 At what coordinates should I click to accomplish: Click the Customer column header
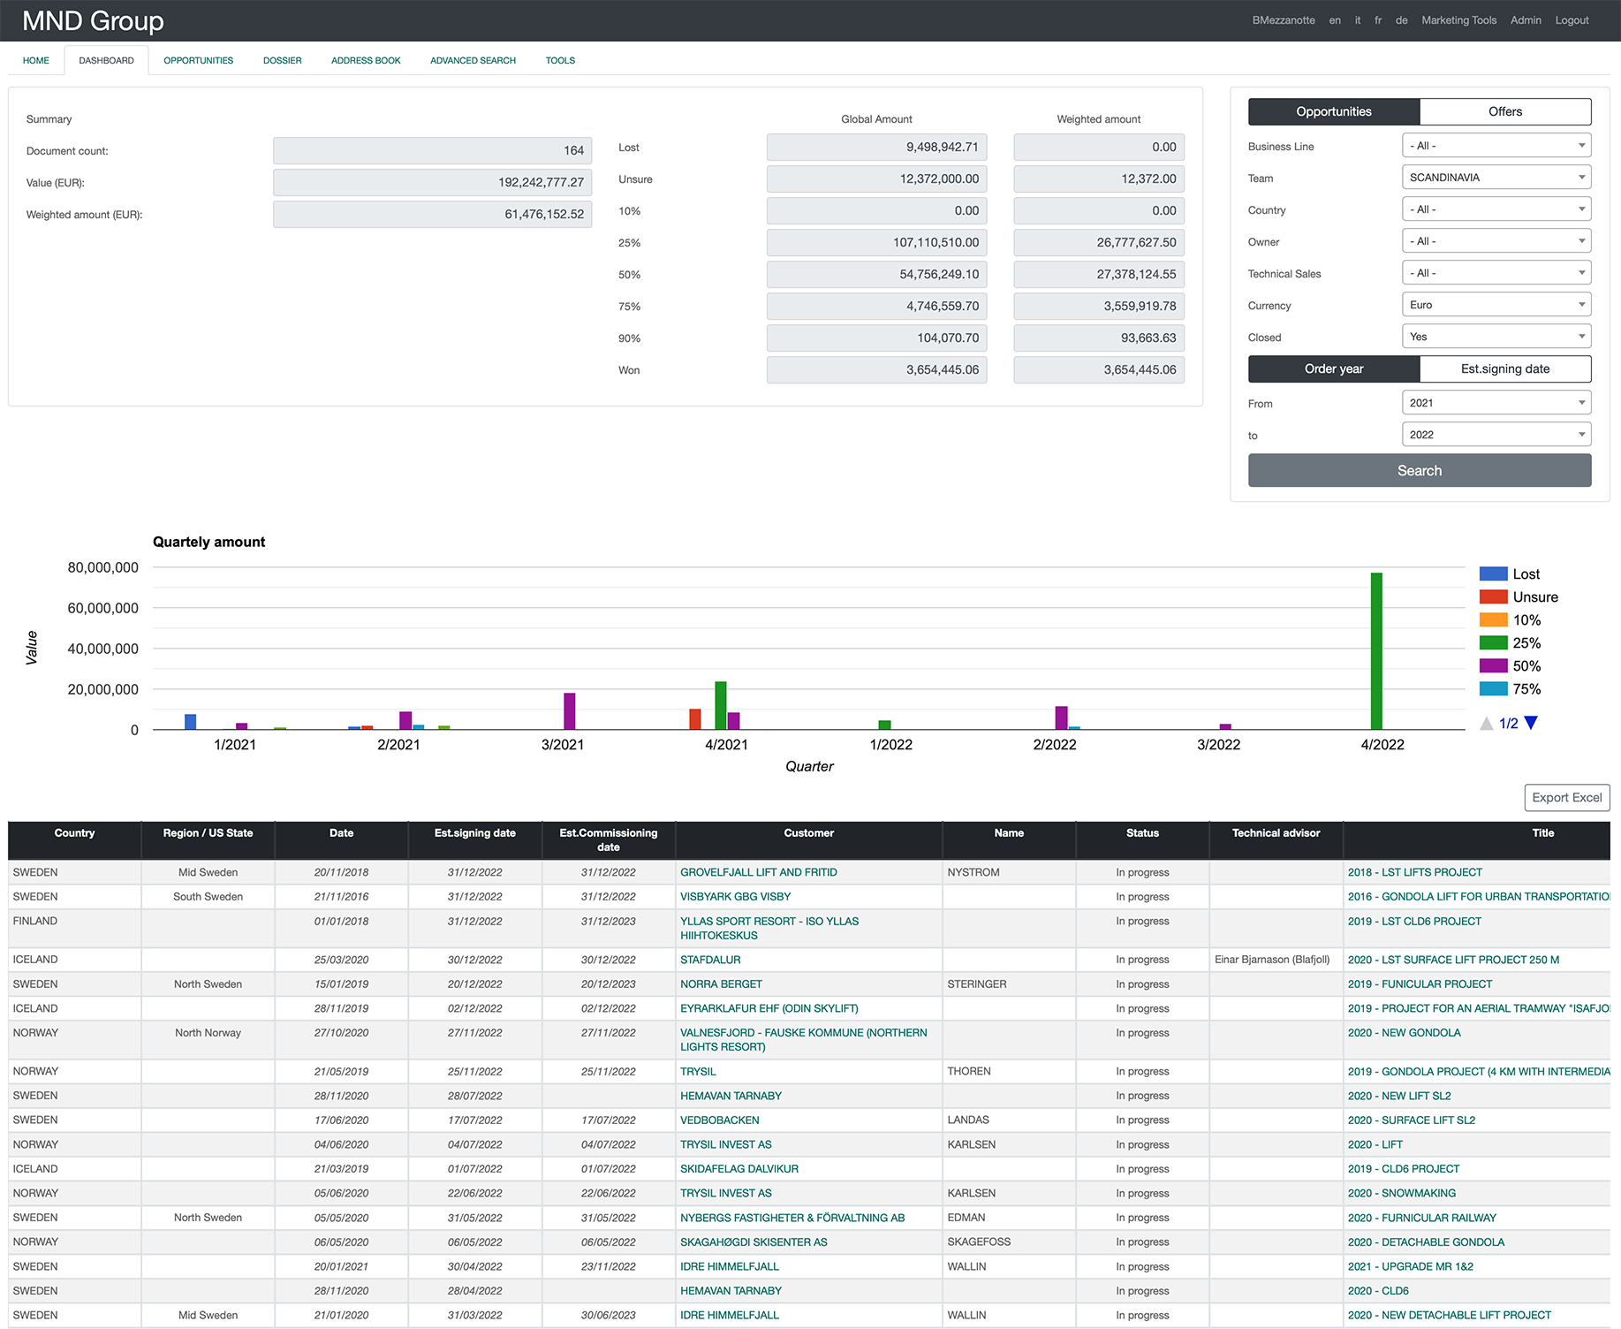[x=809, y=839]
